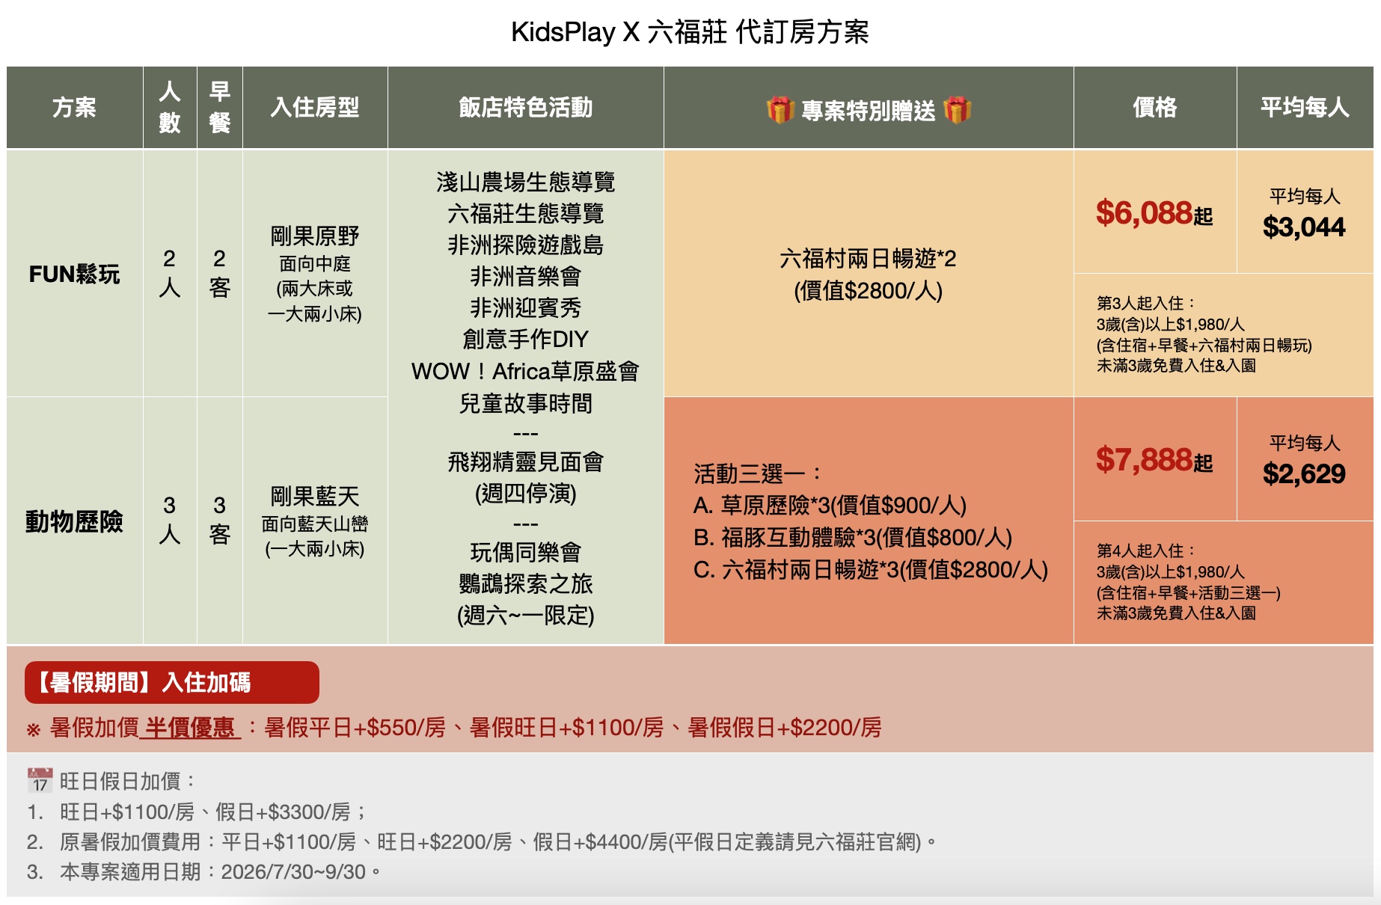This screenshot has height=905, width=1381.
Task: Click the $3,044 per-person price
Action: pos(1304,227)
